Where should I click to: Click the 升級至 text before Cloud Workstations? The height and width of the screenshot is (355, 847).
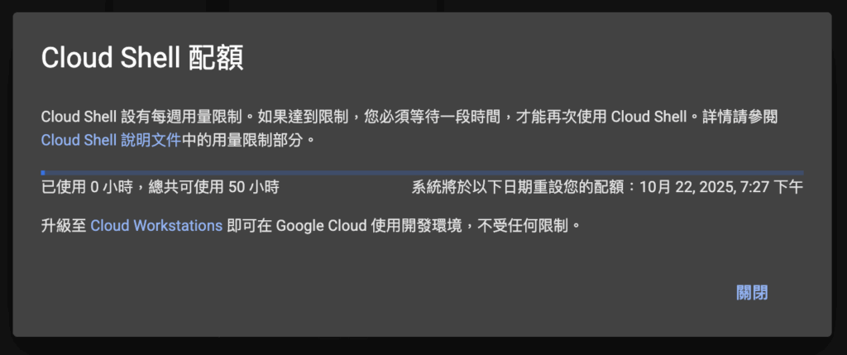pyautogui.click(x=63, y=225)
